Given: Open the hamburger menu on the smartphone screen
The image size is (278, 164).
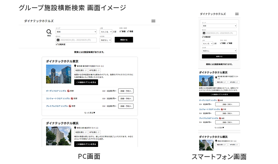Looking at the screenshot, I should tap(237, 14).
